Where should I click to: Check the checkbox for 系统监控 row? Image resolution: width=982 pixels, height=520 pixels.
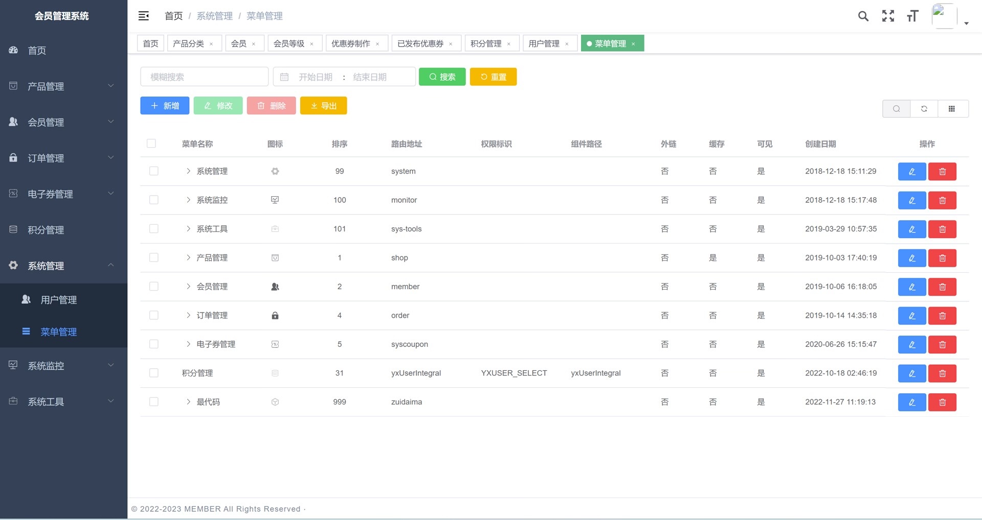(x=153, y=200)
